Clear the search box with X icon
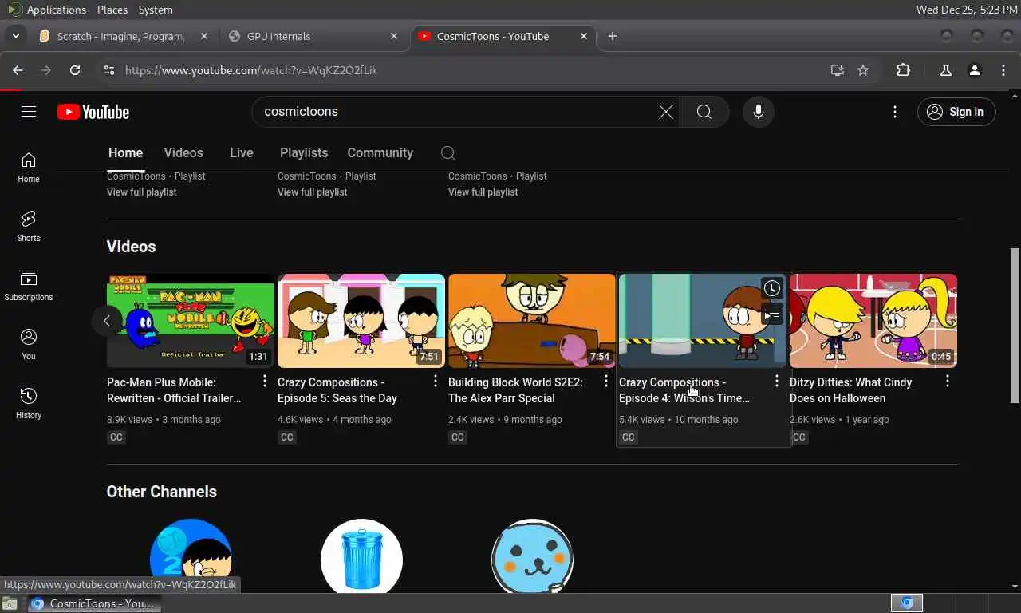Screen dimensions: 1021x613 pos(665,112)
